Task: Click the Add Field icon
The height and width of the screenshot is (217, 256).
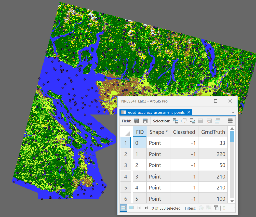Action: 136,121
